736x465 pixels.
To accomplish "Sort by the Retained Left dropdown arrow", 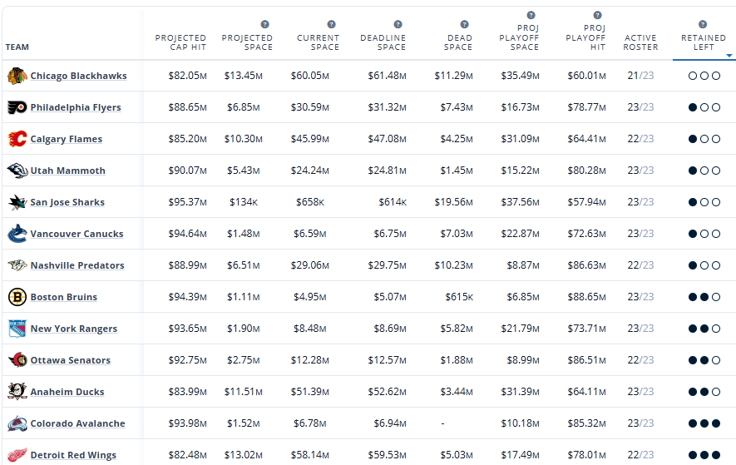I will [x=729, y=56].
